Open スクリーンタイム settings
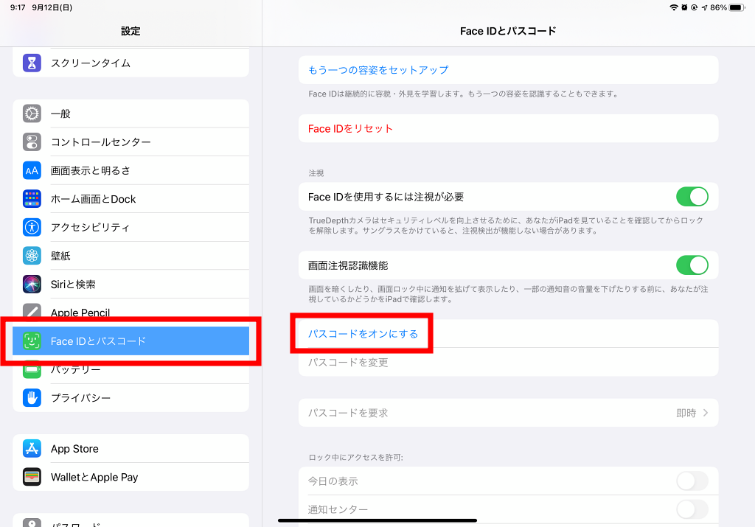 pyautogui.click(x=131, y=63)
